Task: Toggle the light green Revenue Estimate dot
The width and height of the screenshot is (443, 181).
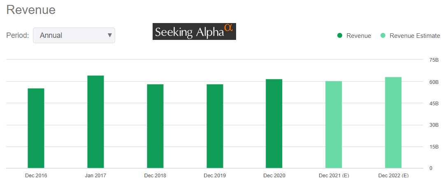Action: (x=383, y=36)
